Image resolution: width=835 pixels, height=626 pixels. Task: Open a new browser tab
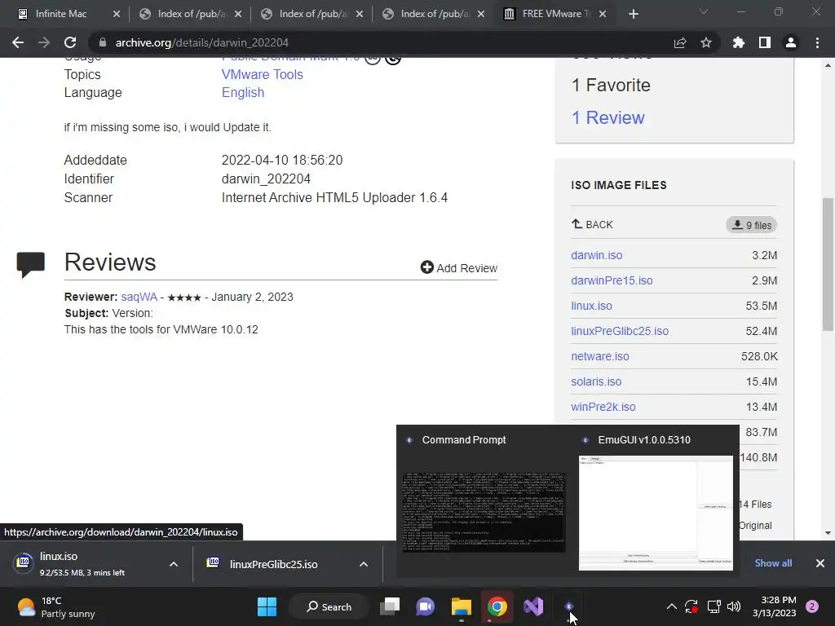coord(633,14)
